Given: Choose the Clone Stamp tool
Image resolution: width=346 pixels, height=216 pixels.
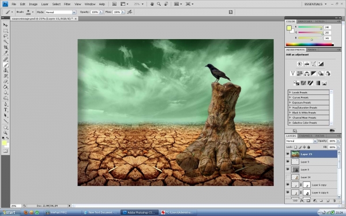Looking at the screenshot, I should point(6,70).
